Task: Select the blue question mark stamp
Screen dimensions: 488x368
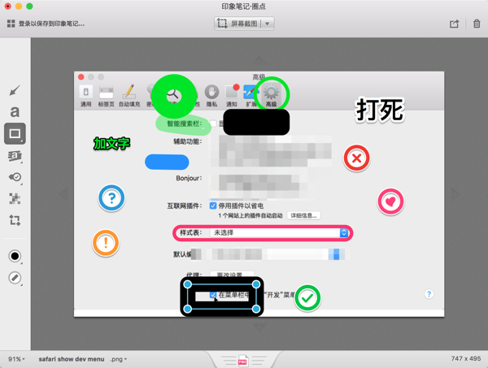Action: pos(111,198)
